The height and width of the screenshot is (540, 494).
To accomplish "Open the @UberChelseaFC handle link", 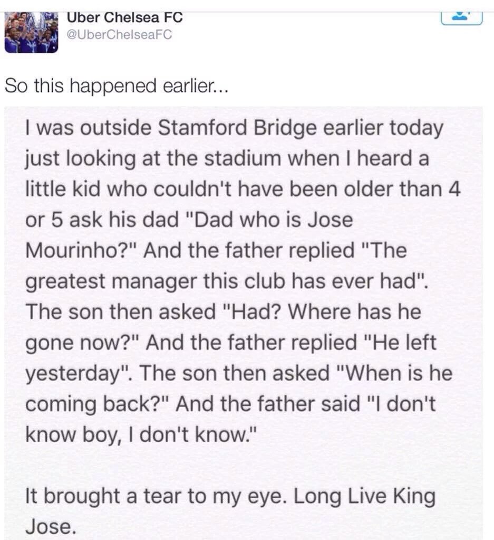I will [x=119, y=35].
